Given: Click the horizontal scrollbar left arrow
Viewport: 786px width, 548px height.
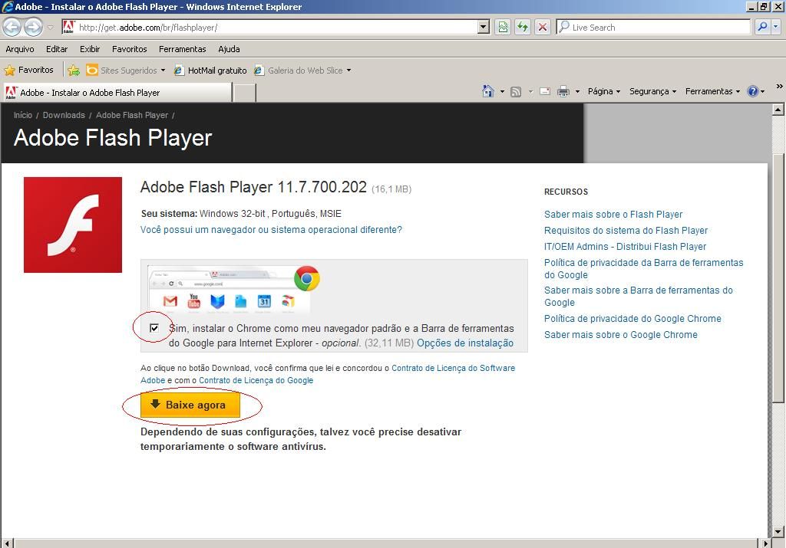Looking at the screenshot, I should 7,543.
